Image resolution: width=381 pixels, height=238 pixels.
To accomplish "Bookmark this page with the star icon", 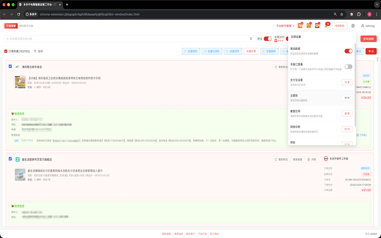I will point(342,14).
